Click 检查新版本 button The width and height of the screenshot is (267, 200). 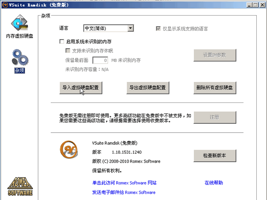215,155
